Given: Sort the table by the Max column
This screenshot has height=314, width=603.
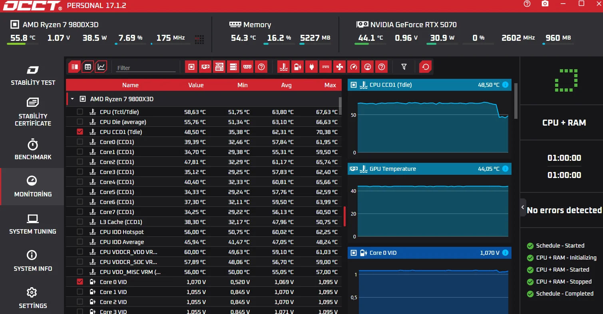Looking at the screenshot, I should (x=330, y=85).
